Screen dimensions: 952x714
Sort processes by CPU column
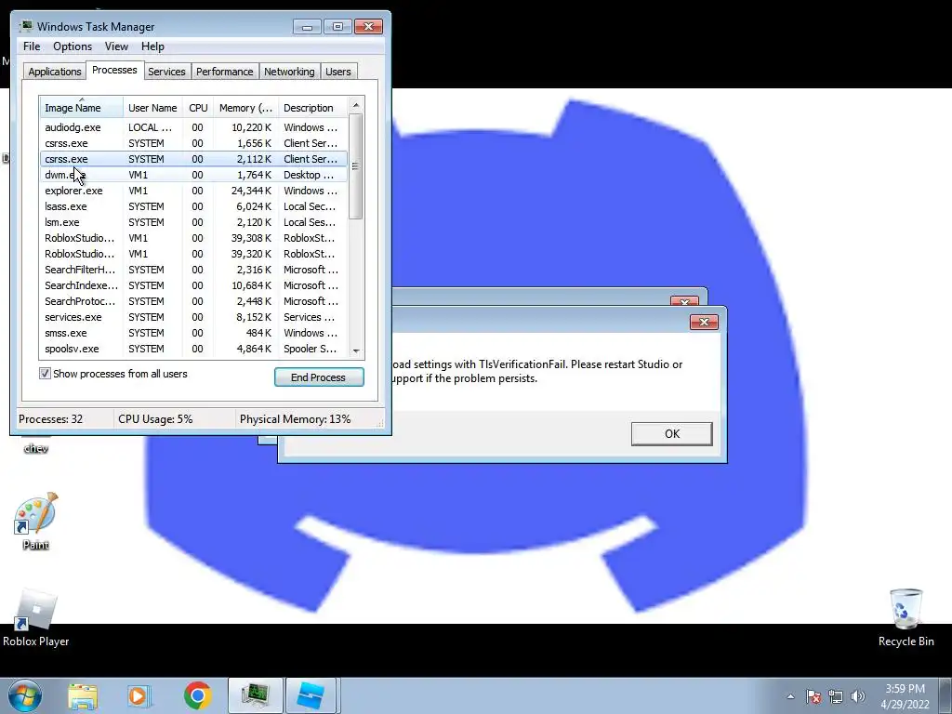click(x=198, y=108)
